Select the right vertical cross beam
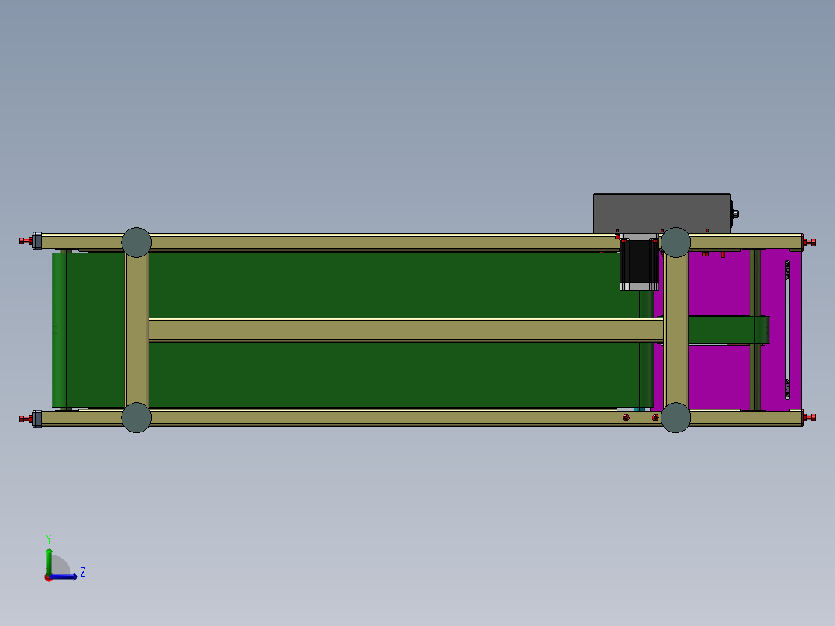 click(675, 330)
